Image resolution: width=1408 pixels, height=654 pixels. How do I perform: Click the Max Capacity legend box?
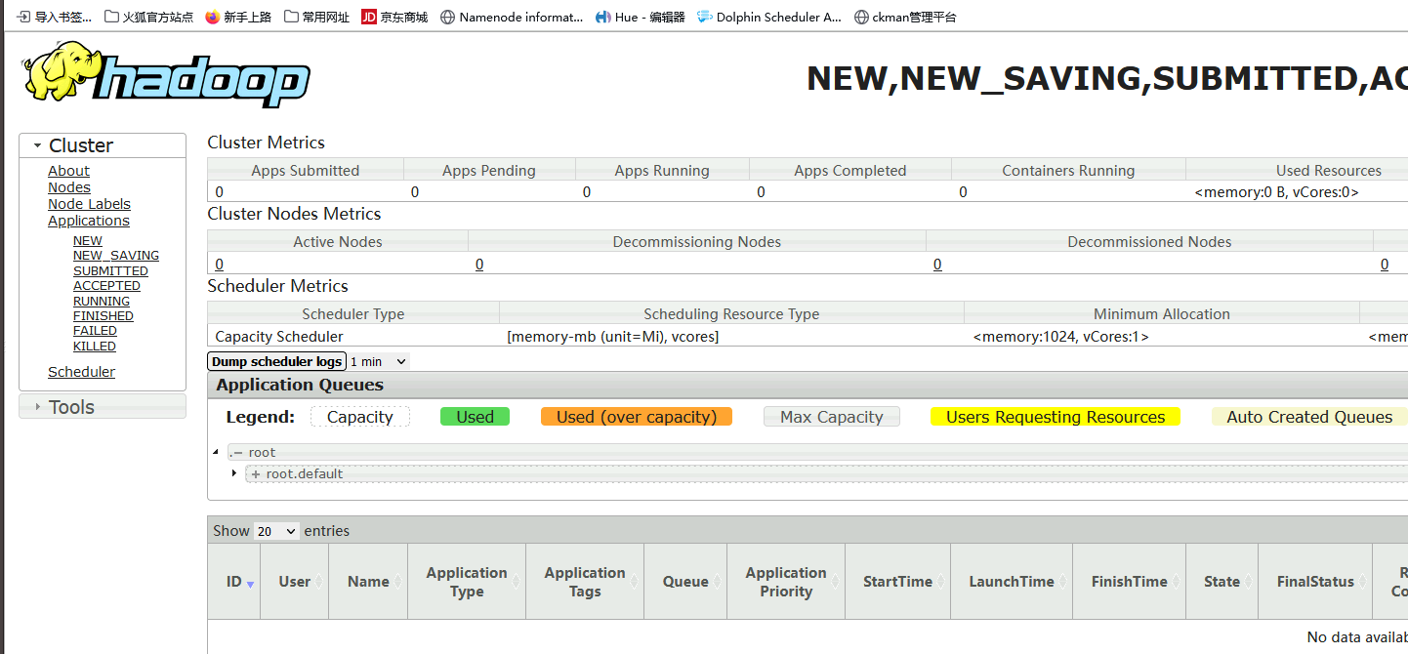click(832, 417)
